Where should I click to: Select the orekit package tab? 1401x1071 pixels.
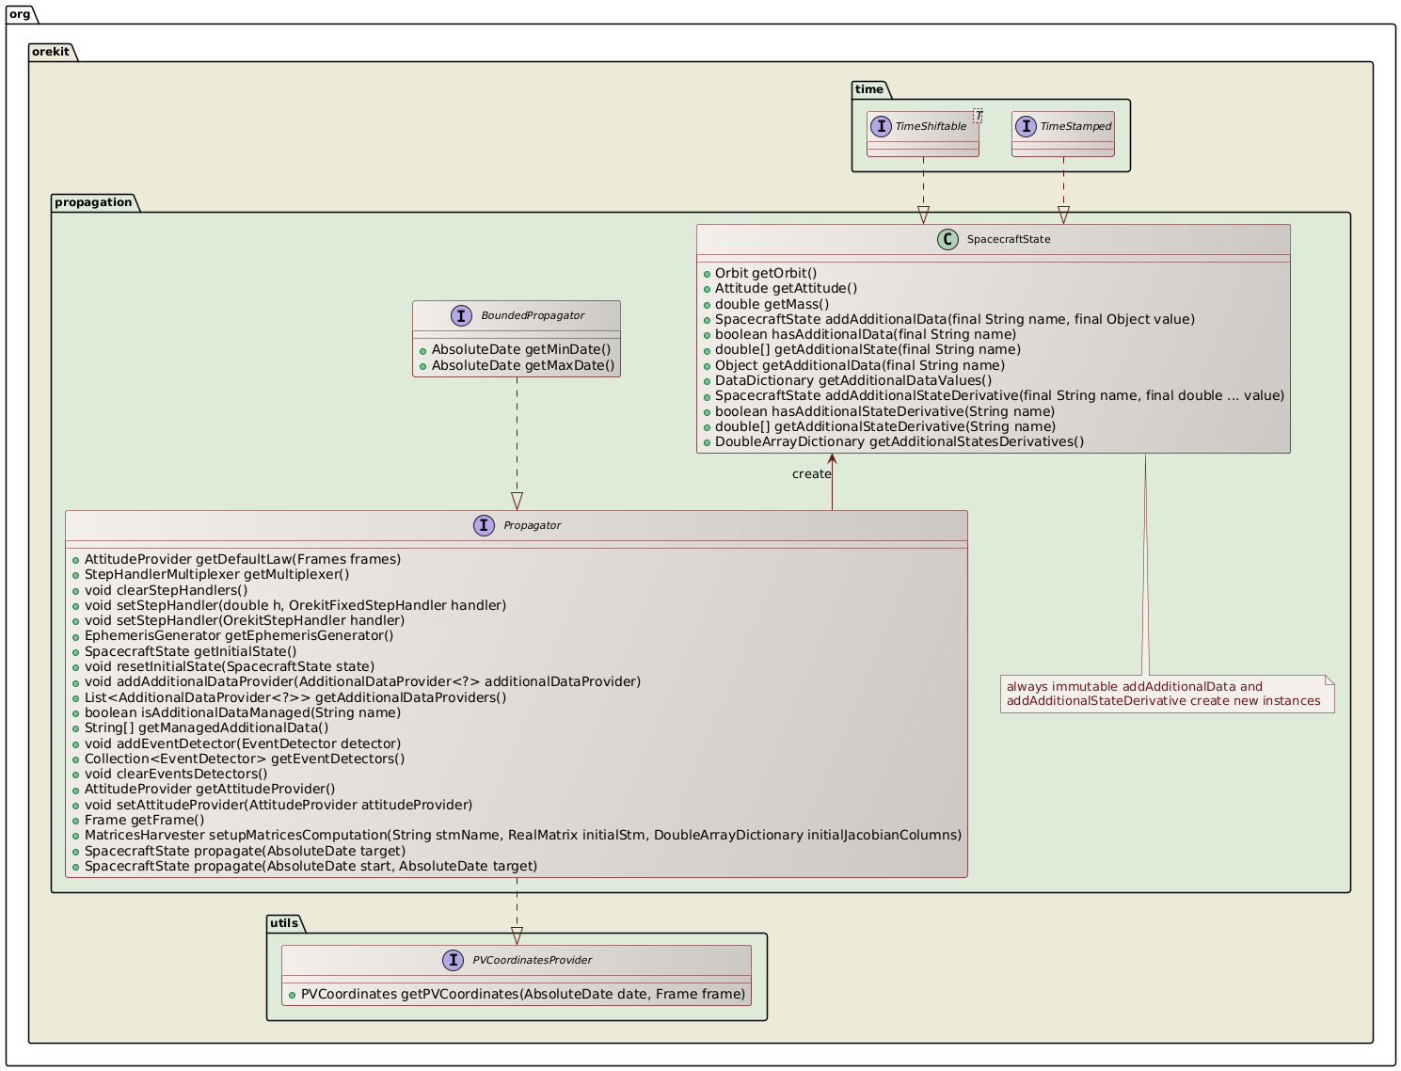[51, 52]
